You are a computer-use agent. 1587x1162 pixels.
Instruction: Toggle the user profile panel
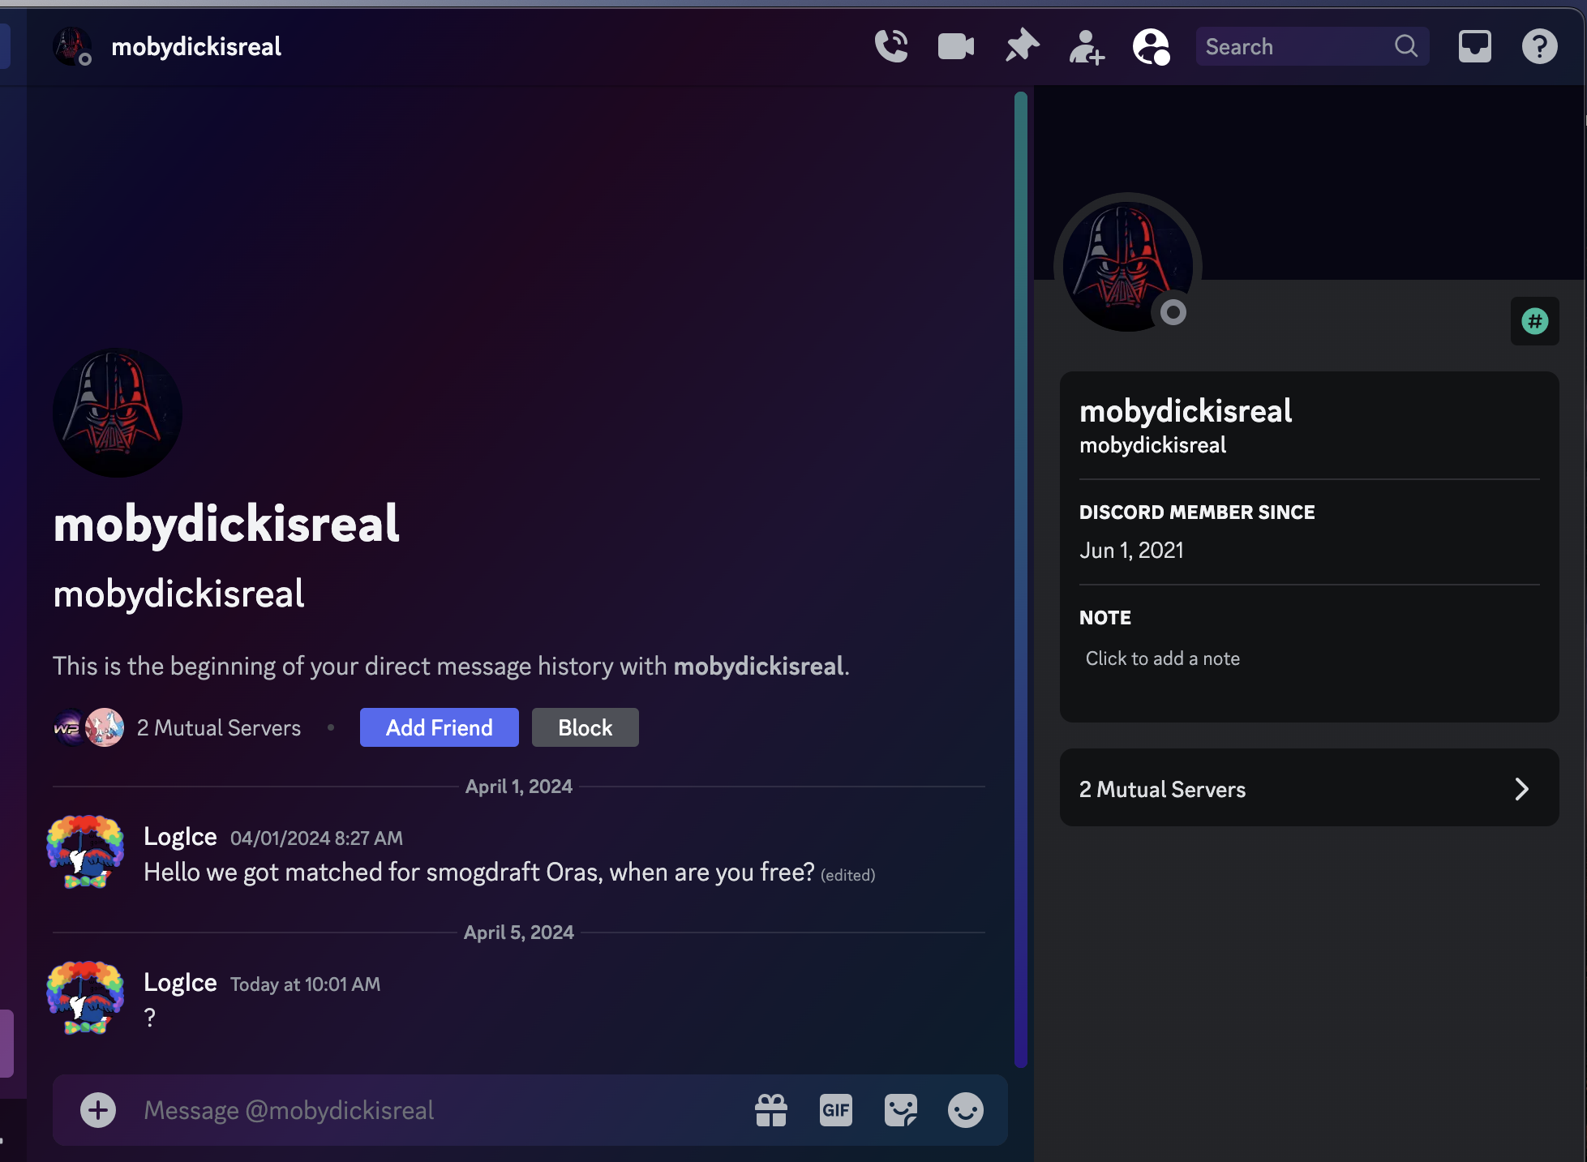(1151, 46)
